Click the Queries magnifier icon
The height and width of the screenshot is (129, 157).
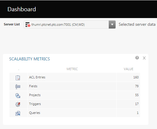click(x=18, y=113)
